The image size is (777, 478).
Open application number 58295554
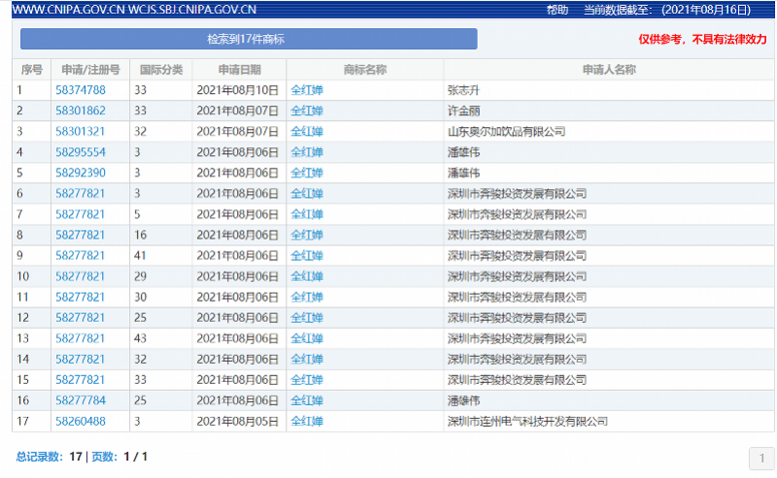pos(81,152)
